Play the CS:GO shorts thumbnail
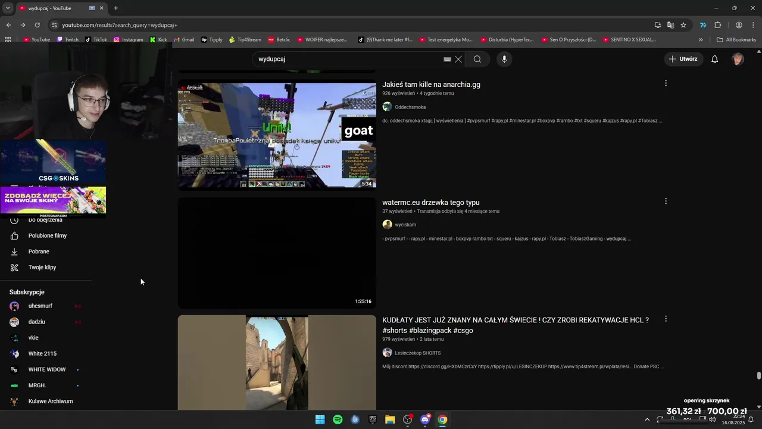 tap(277, 362)
